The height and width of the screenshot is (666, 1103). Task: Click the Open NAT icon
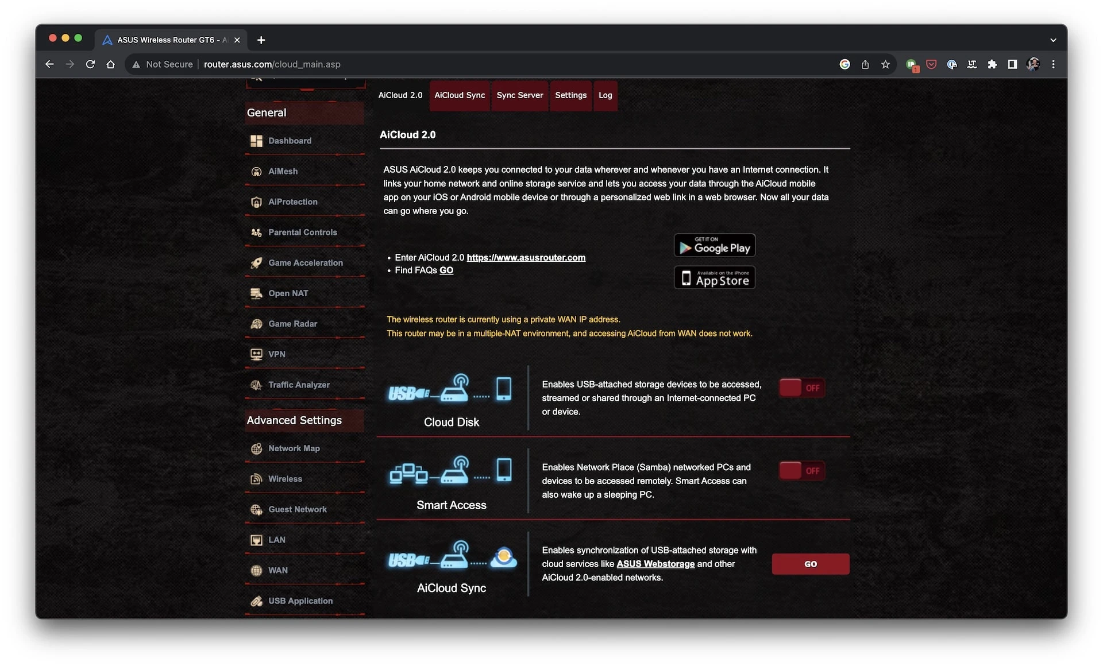coord(256,293)
